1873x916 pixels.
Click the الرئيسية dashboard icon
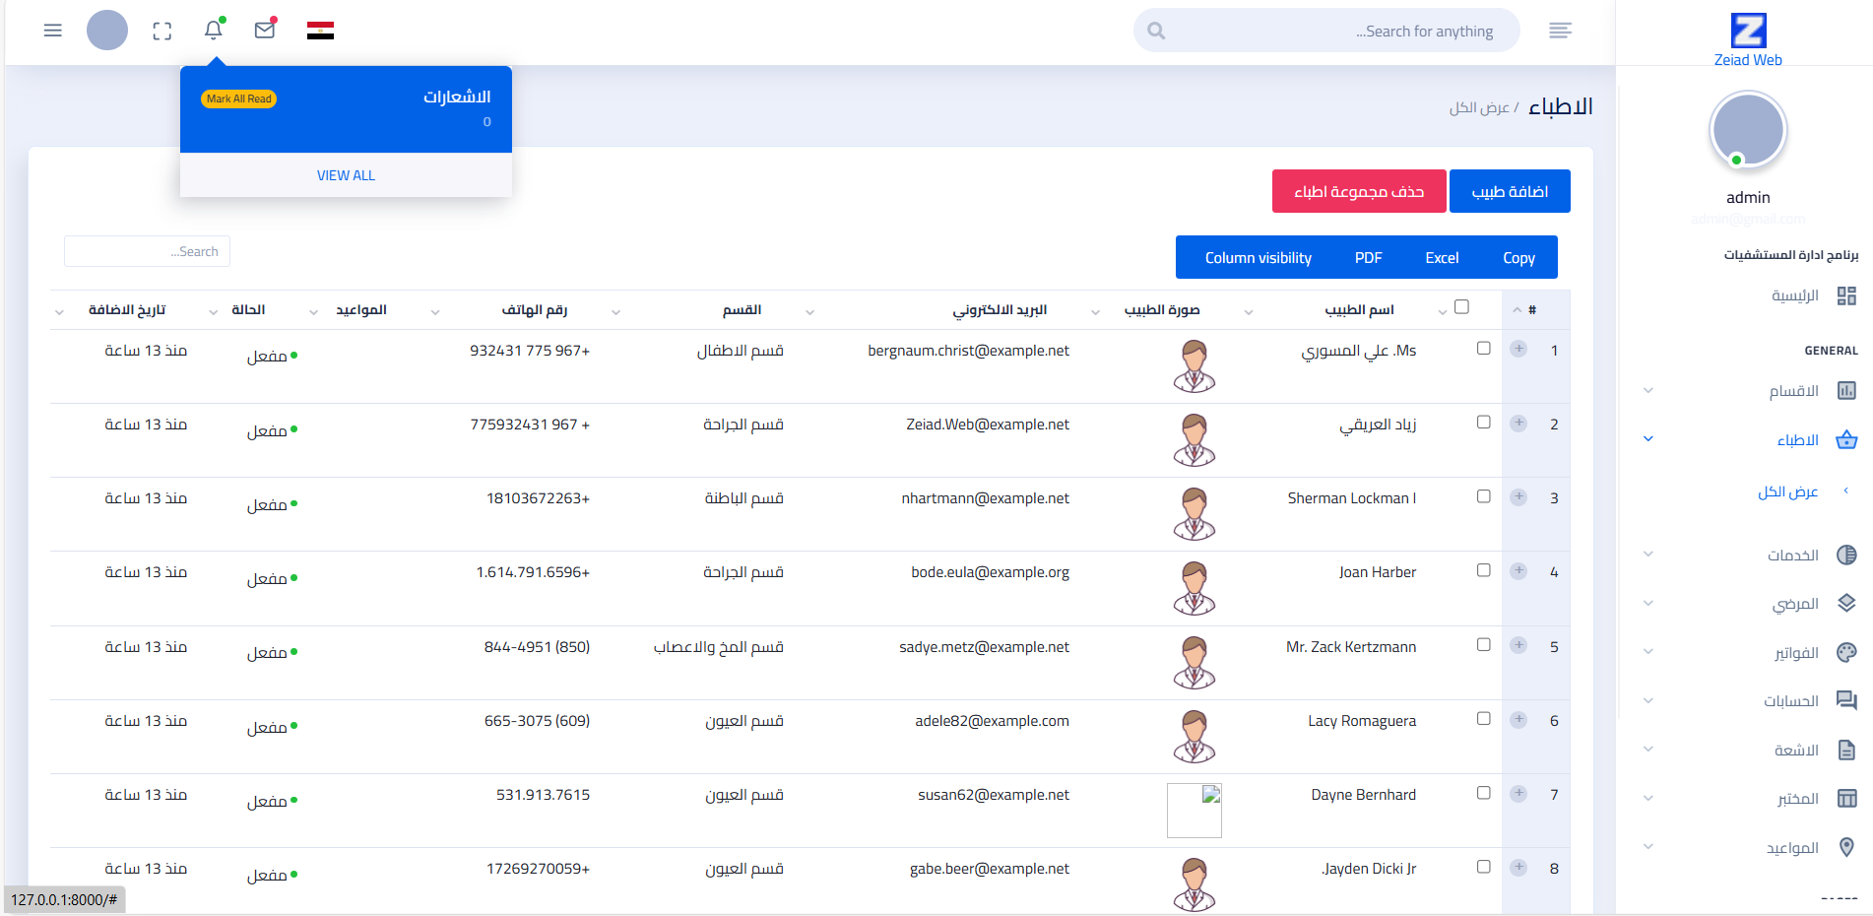1846,295
